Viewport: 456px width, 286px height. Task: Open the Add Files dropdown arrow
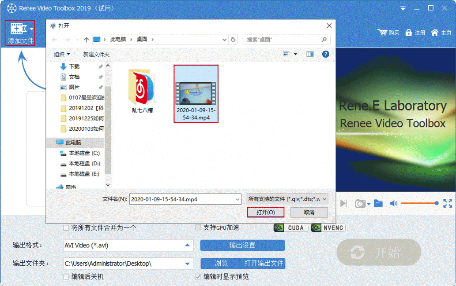coord(31,29)
